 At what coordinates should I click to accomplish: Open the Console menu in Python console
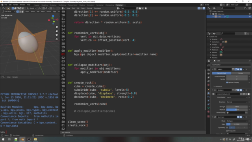[15, 77]
